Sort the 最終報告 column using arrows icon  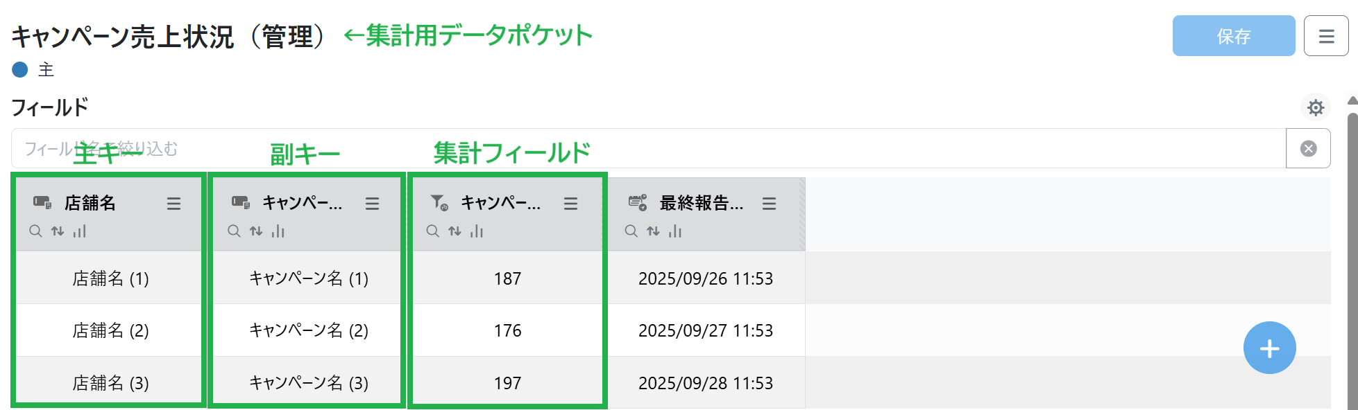coord(653,231)
